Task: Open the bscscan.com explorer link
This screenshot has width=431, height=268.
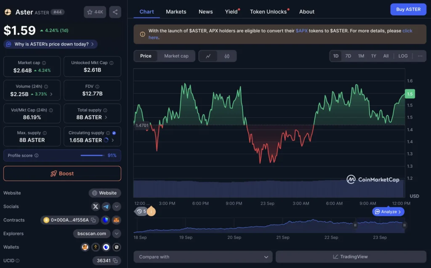Action: [92, 234]
